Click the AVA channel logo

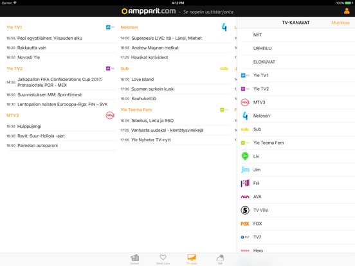click(245, 197)
